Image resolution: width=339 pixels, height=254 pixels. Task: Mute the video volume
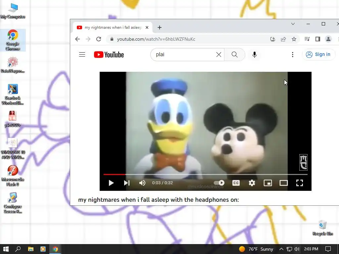coord(142,183)
